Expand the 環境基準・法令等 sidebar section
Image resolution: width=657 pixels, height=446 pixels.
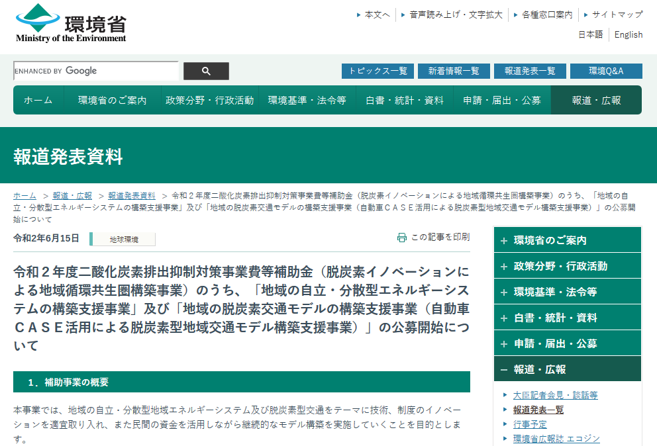coord(568,292)
